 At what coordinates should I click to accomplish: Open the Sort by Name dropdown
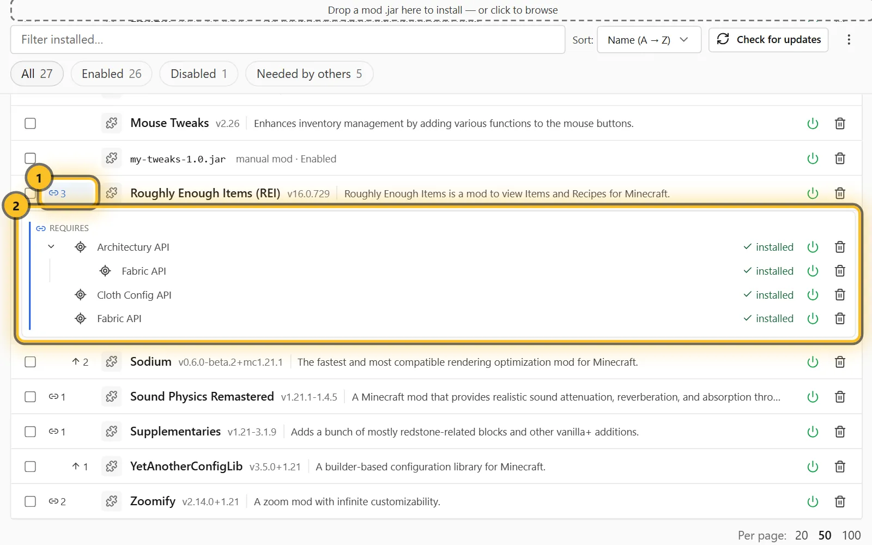coord(649,40)
